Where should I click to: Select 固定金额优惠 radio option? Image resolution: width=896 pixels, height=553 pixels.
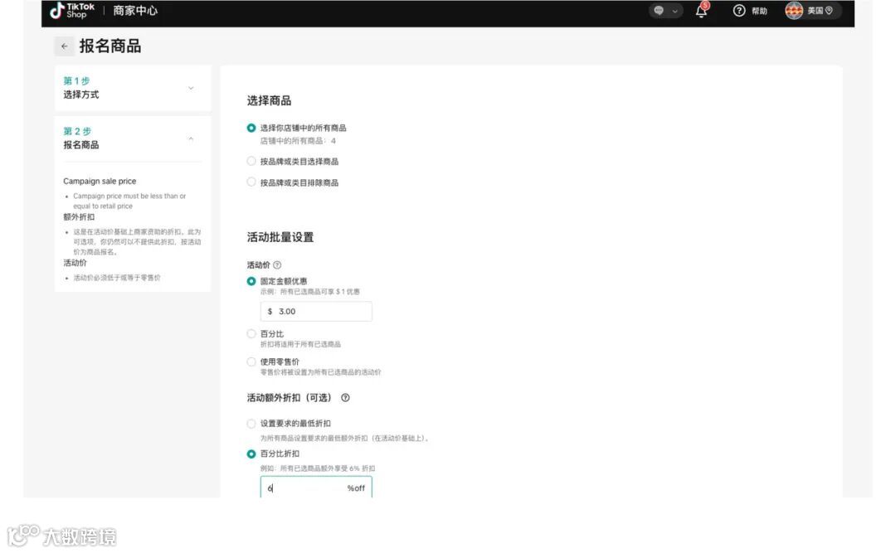pos(251,281)
